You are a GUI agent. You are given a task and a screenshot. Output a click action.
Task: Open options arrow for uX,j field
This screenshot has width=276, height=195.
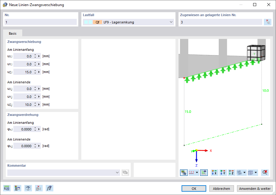pyautogui.click(x=39, y=89)
